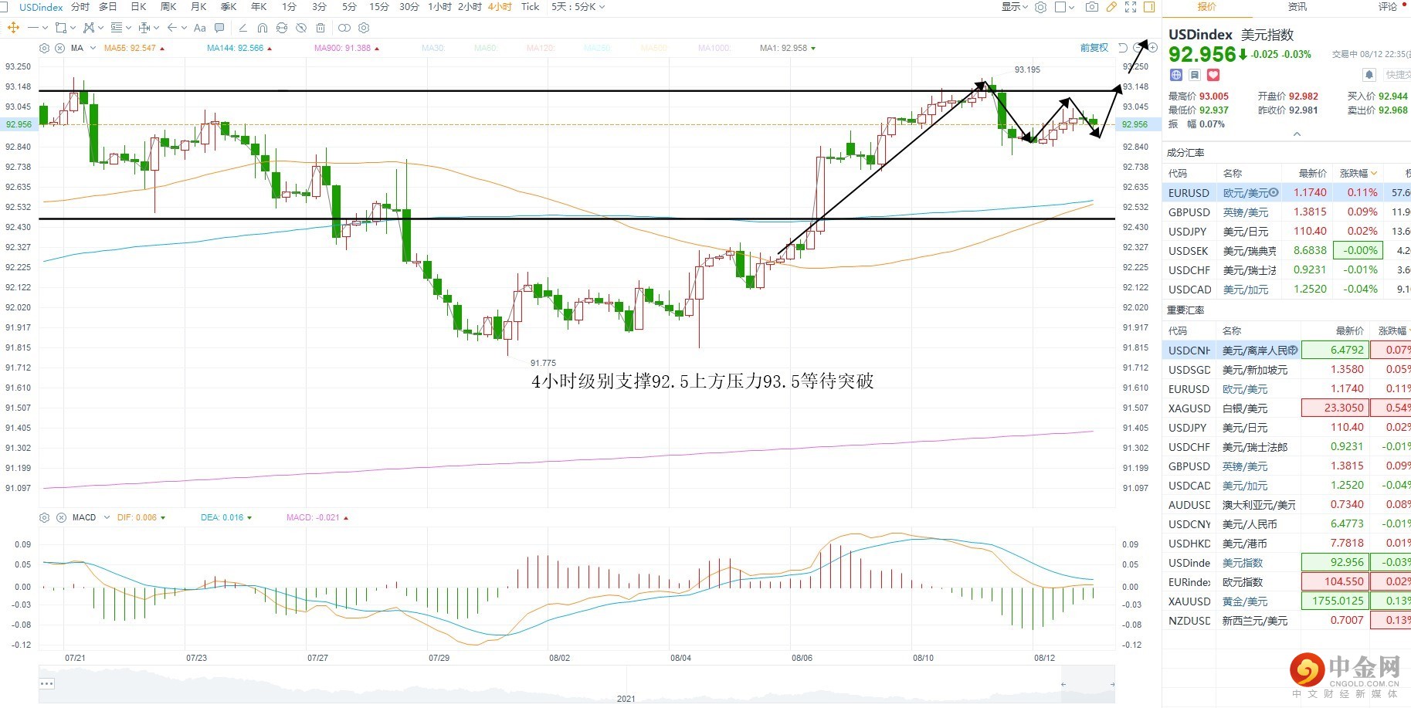1411x708 pixels.
Task: Open the 英镑/美元 constituent link
Action: click(x=1246, y=212)
